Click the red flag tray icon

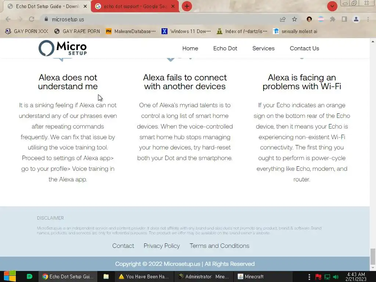coord(318,277)
